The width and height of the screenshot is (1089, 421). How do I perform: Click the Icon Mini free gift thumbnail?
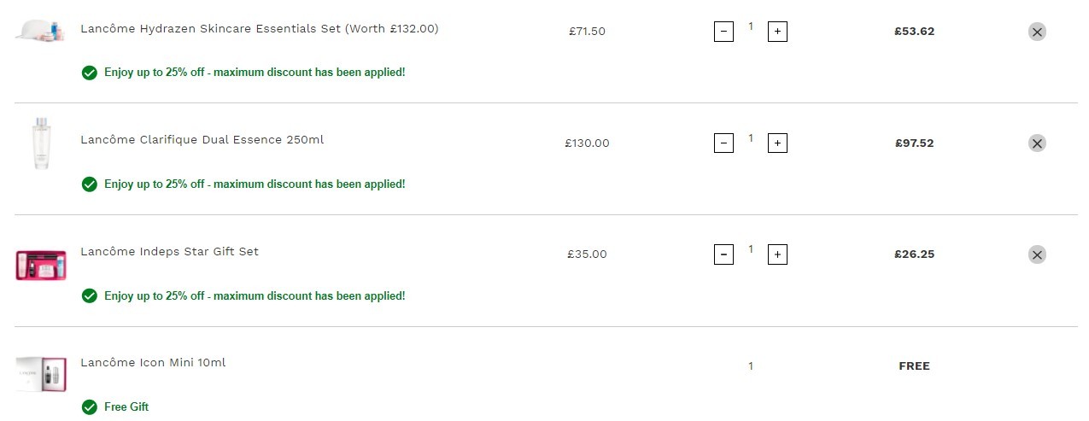click(40, 374)
